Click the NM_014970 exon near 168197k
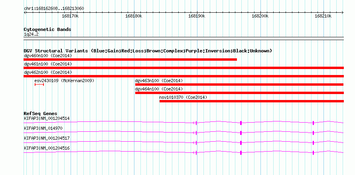This screenshot has height=175, width=355. pyautogui.click(x=241, y=133)
